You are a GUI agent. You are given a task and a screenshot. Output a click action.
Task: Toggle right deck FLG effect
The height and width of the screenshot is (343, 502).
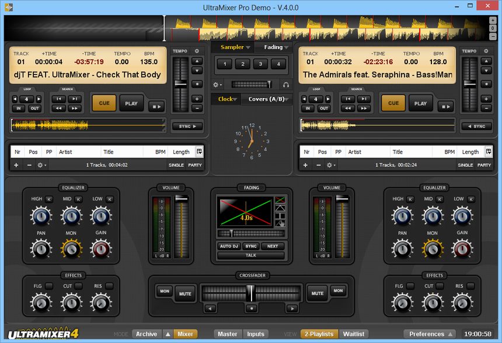click(410, 286)
